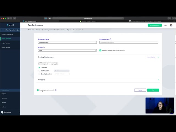
Task: Click the Cancel button
Action: (x=140, y=90)
